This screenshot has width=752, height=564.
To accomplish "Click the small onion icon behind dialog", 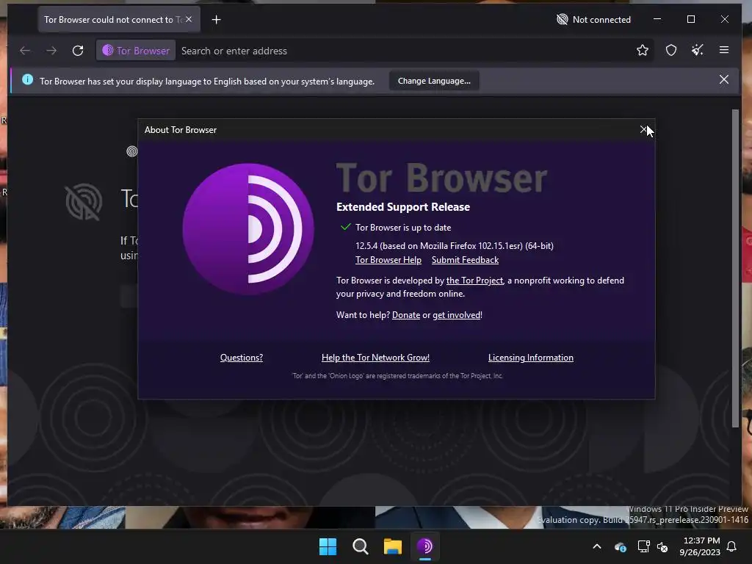I will 131,151.
